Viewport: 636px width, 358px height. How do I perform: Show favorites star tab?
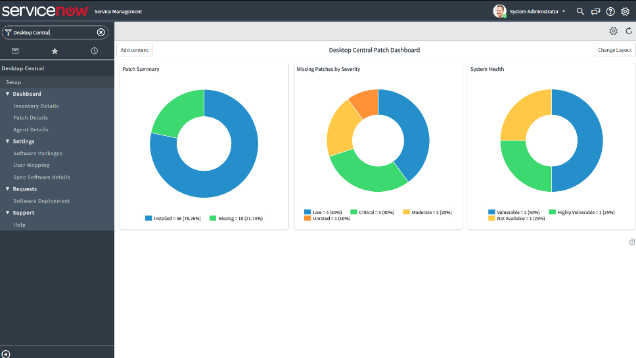tap(55, 51)
